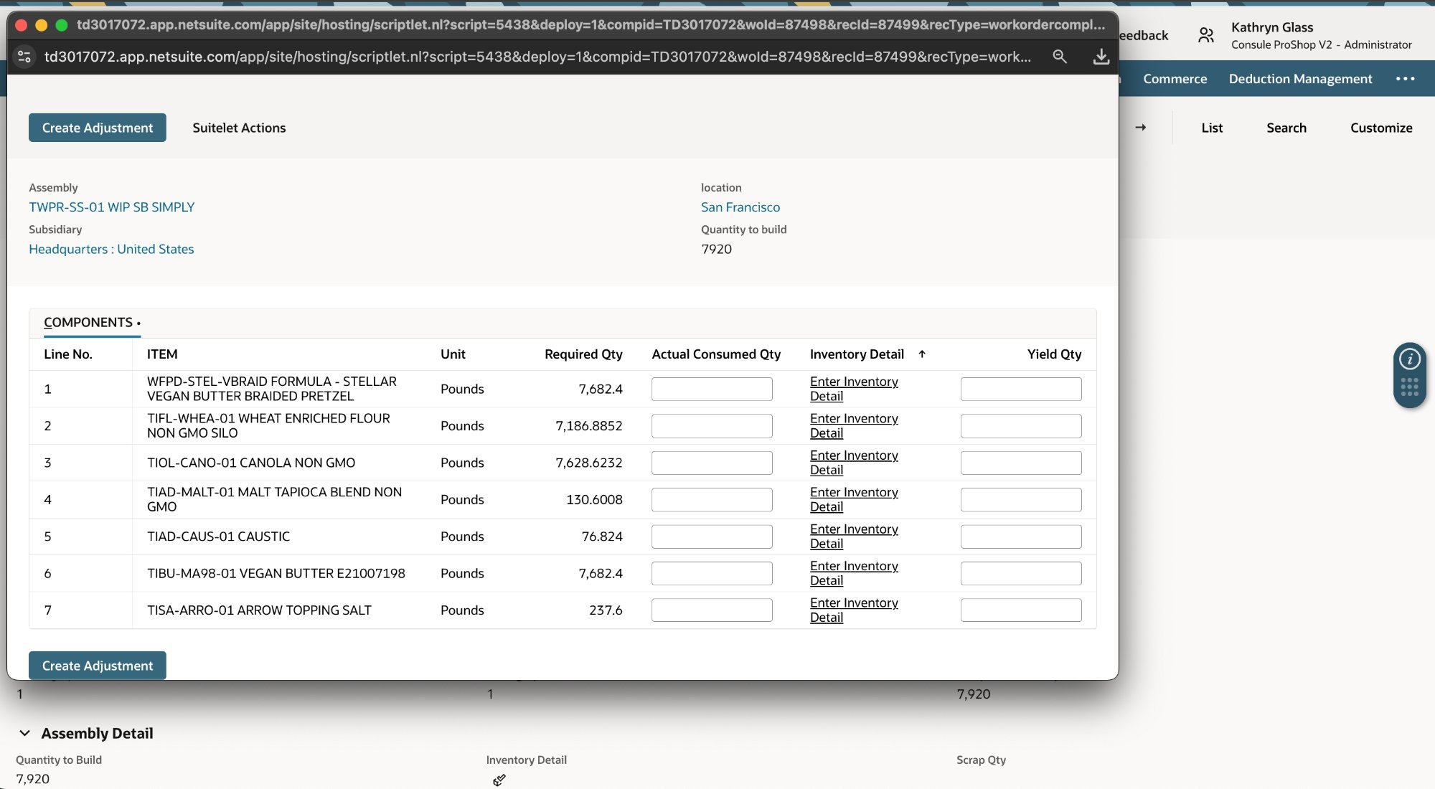Click the zoom magnifier icon in address bar

point(1059,57)
